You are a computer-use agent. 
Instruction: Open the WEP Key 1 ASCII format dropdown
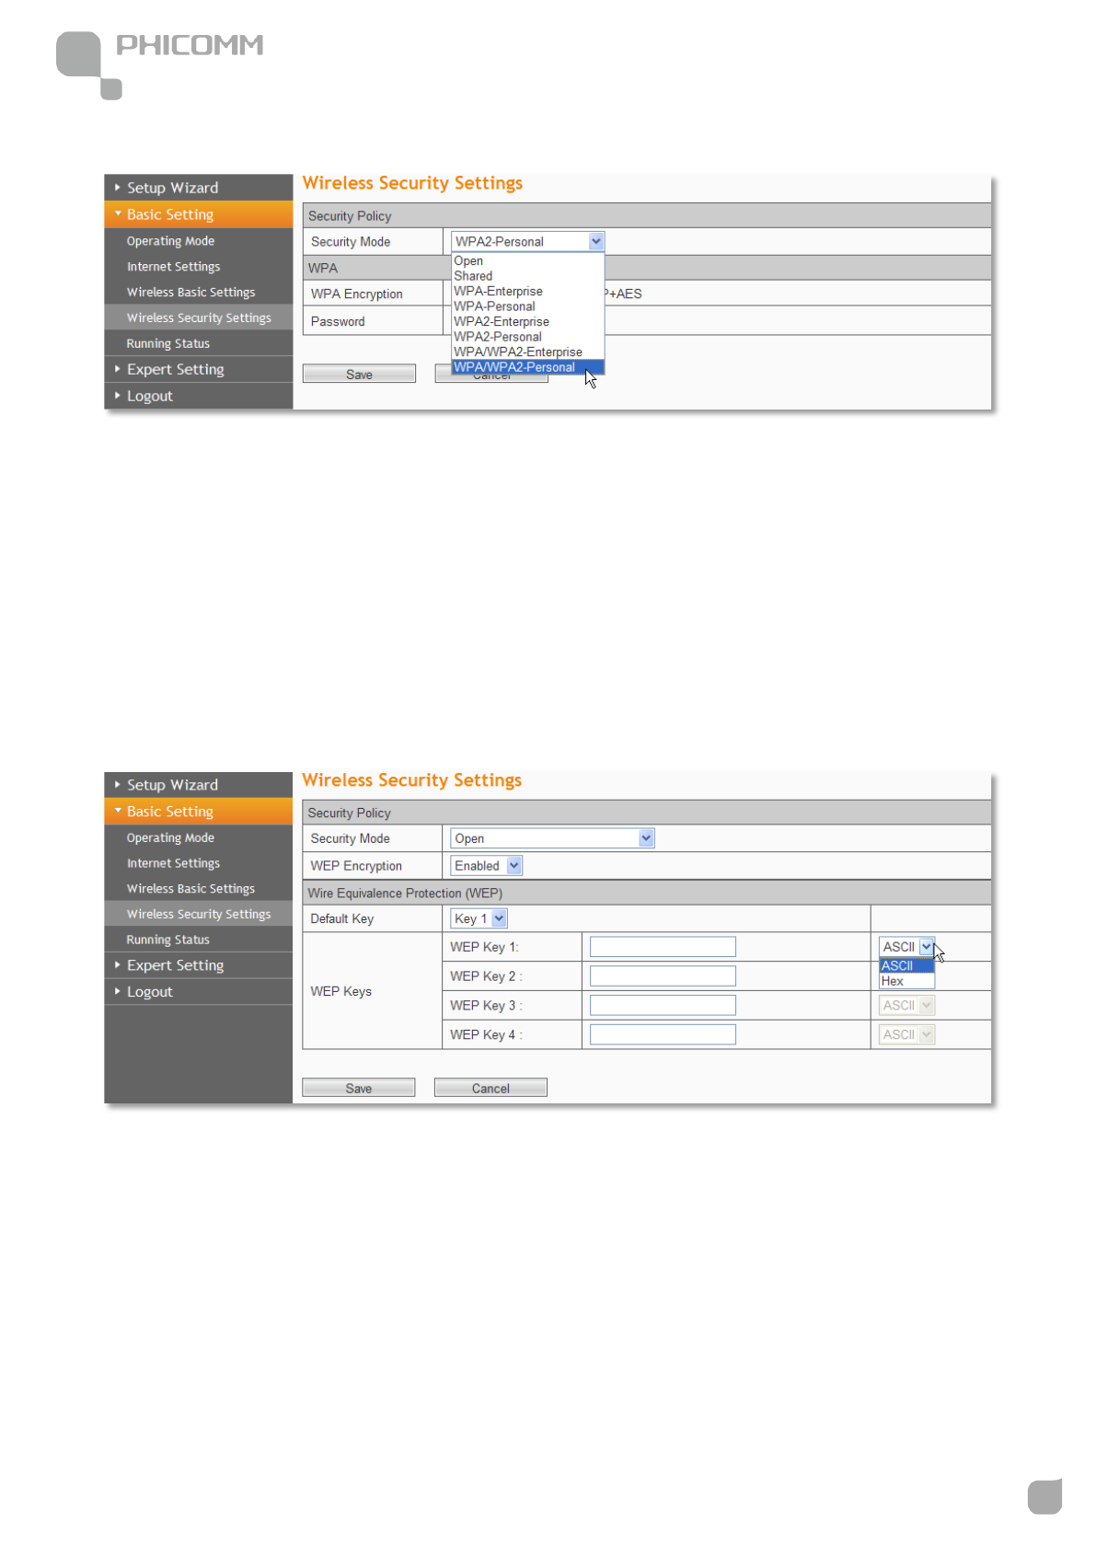[906, 947]
